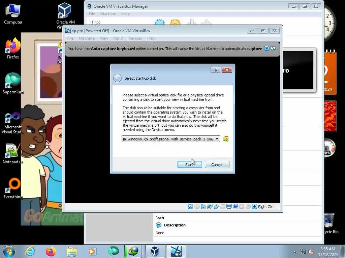Click taskbar clock showing 3:35 AM

[x=328, y=252]
